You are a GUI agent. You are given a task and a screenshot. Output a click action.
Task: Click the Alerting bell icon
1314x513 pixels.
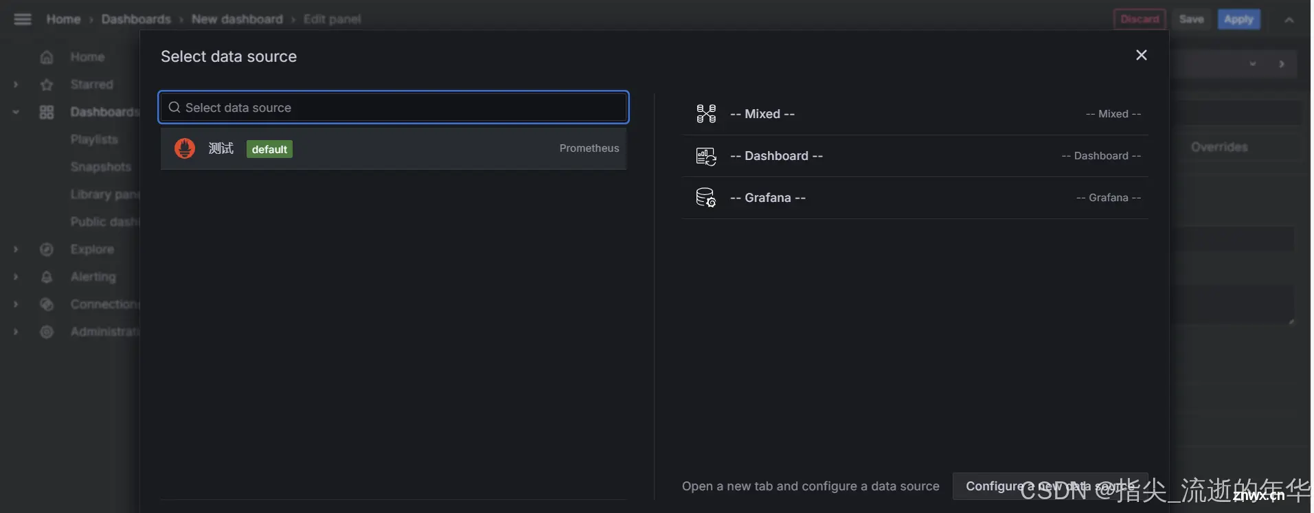tap(47, 277)
